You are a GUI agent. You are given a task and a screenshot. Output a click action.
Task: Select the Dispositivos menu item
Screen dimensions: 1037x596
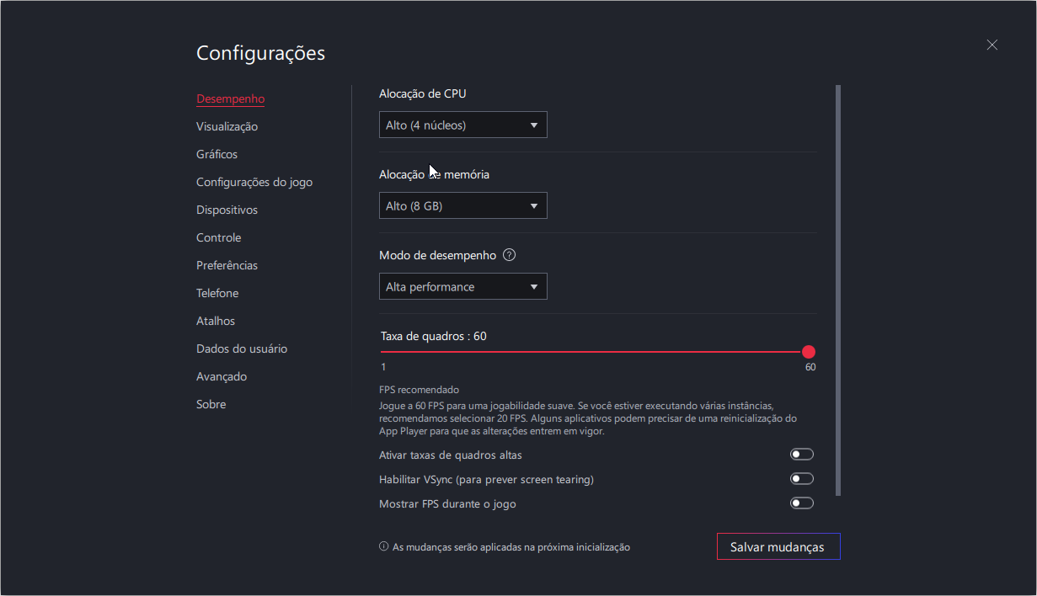click(x=227, y=210)
